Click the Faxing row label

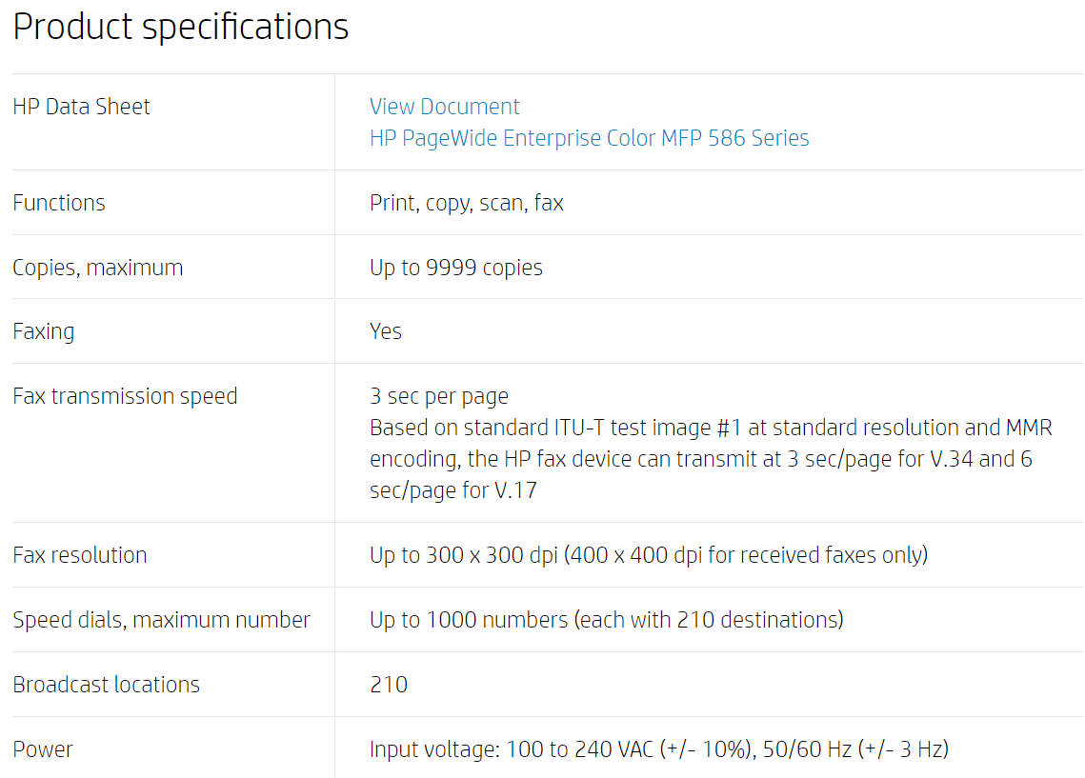pos(43,331)
